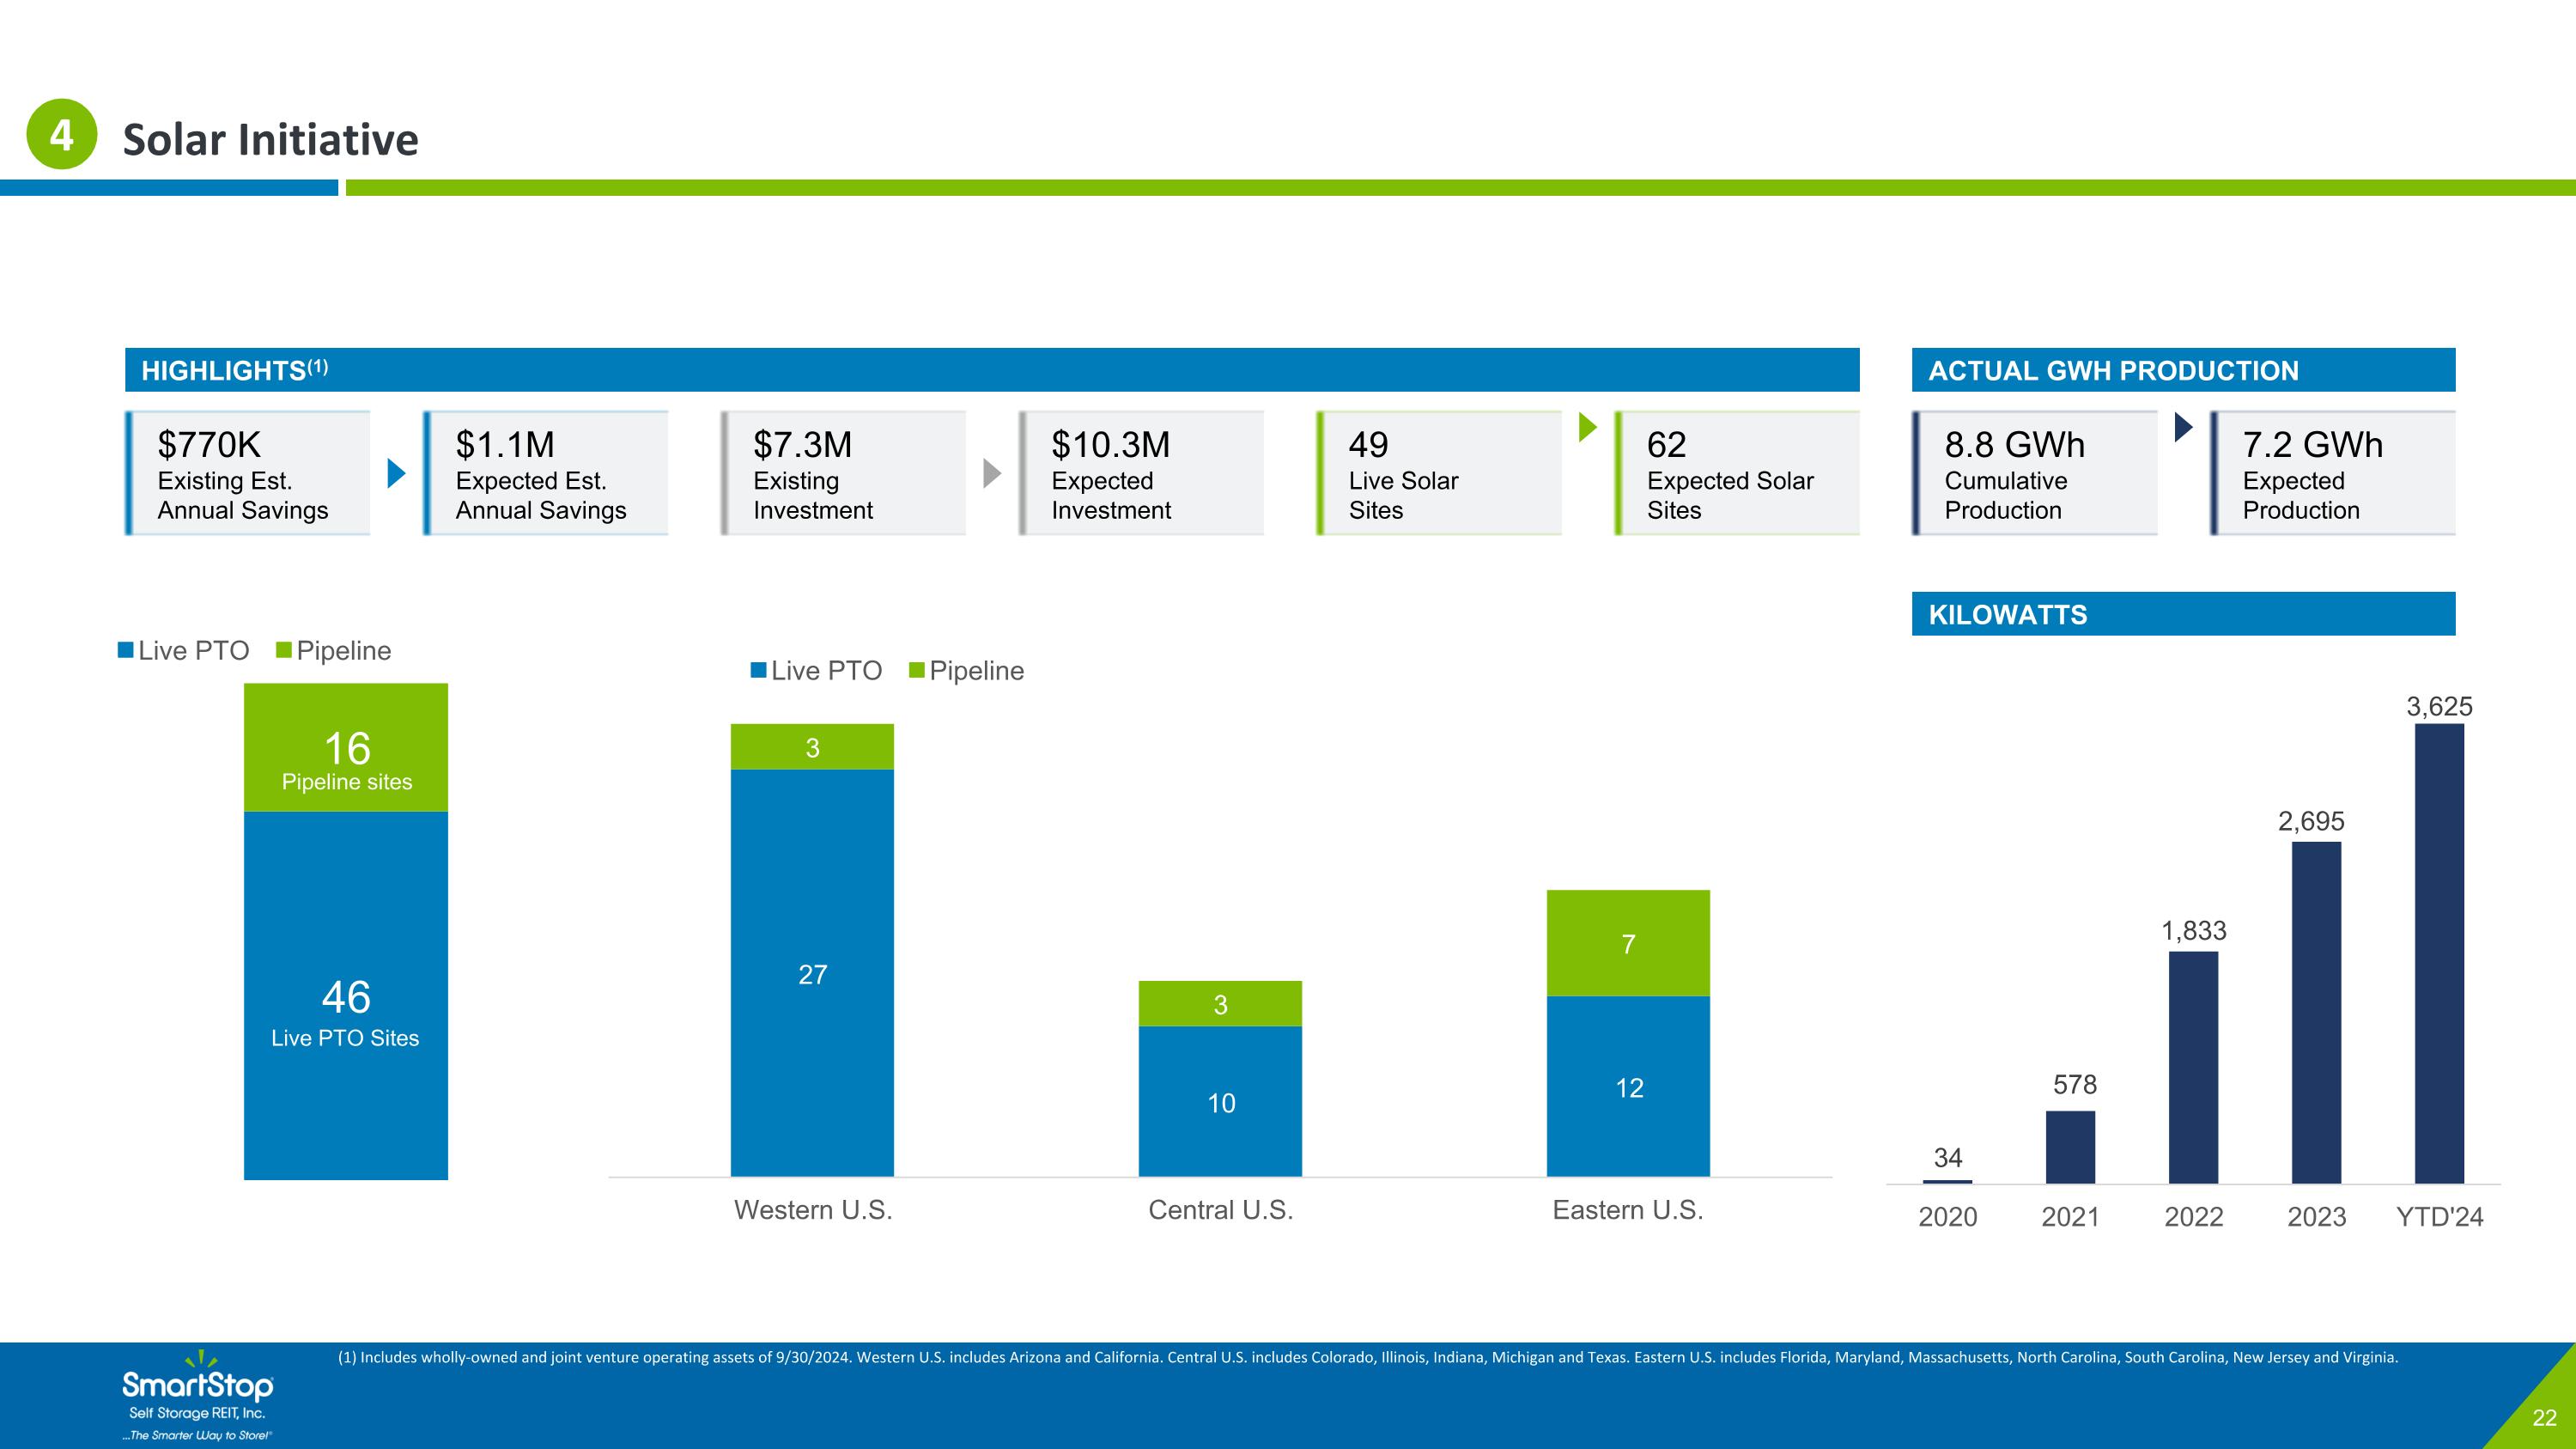Select the KILOWATTS header bar
The image size is (2576, 1449).
tap(2184, 614)
